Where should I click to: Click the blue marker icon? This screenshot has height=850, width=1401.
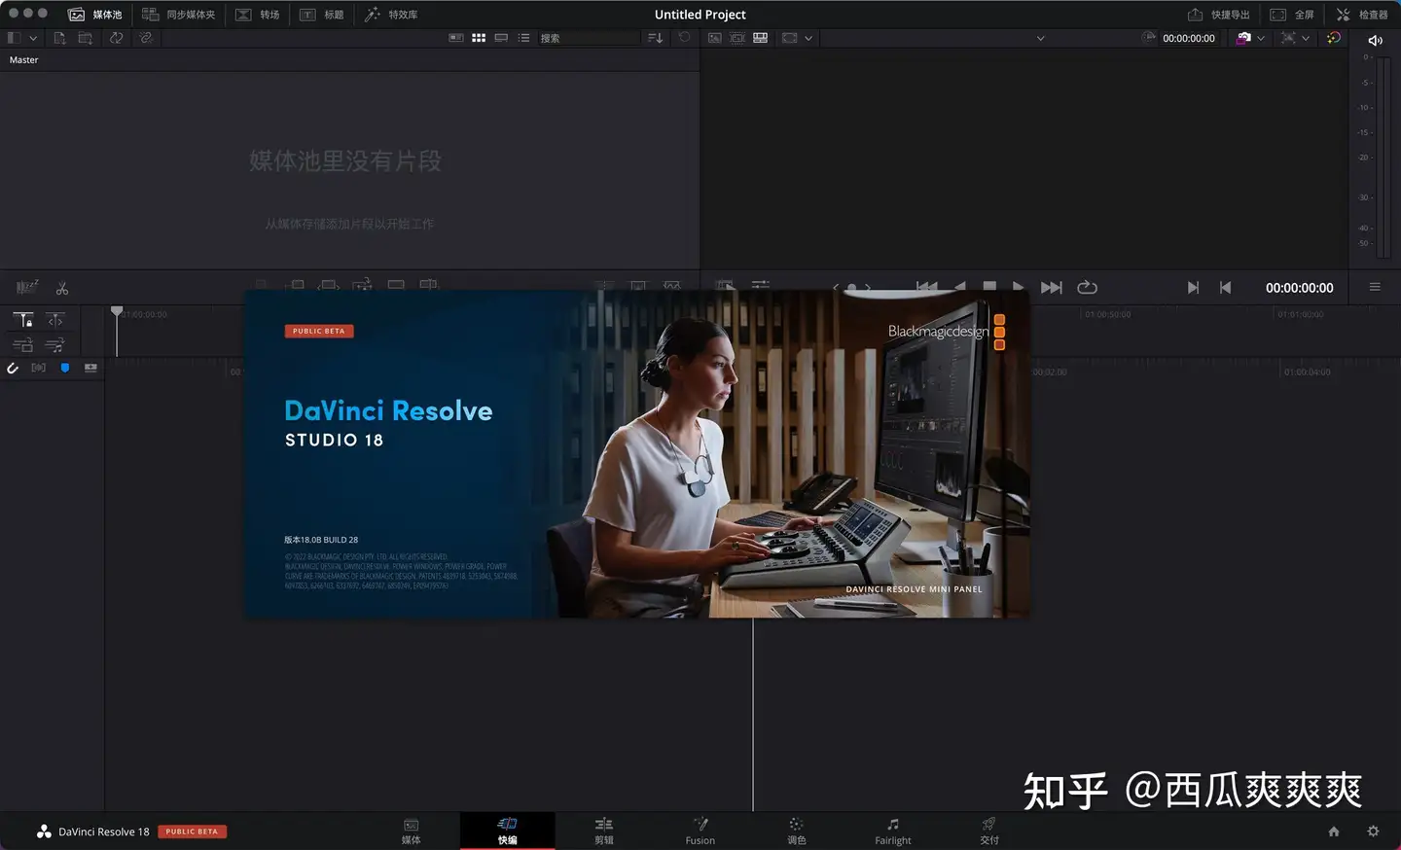65,368
